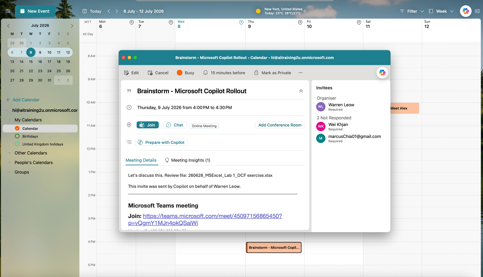Click Warren Leow organiser avatar
The image size is (483, 277).
pos(321,107)
